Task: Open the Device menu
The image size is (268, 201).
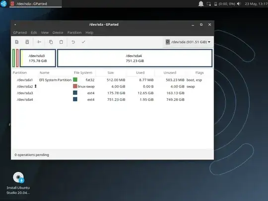Action: 58,32
